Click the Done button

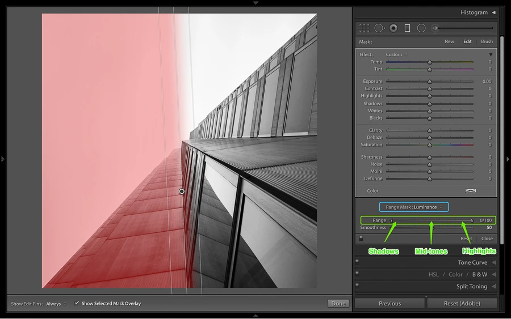pyautogui.click(x=338, y=303)
